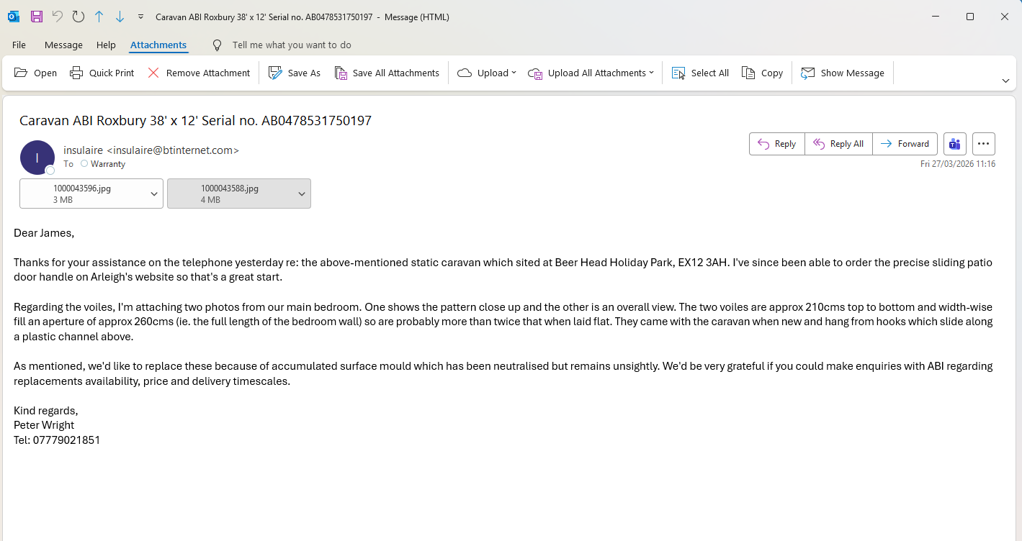The width and height of the screenshot is (1022, 541).
Task: Open the File menu
Action: [19, 45]
